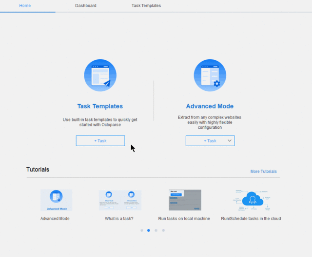This screenshot has height=257, width=312.
Task: Open the What is a task tutorial thumbnail
Action: click(x=120, y=200)
